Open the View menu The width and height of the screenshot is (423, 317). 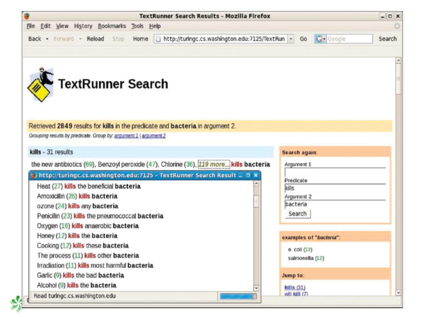[62, 26]
